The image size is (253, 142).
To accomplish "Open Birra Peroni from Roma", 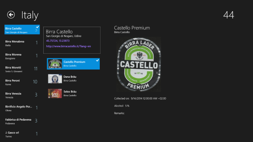I will point(22,82).
